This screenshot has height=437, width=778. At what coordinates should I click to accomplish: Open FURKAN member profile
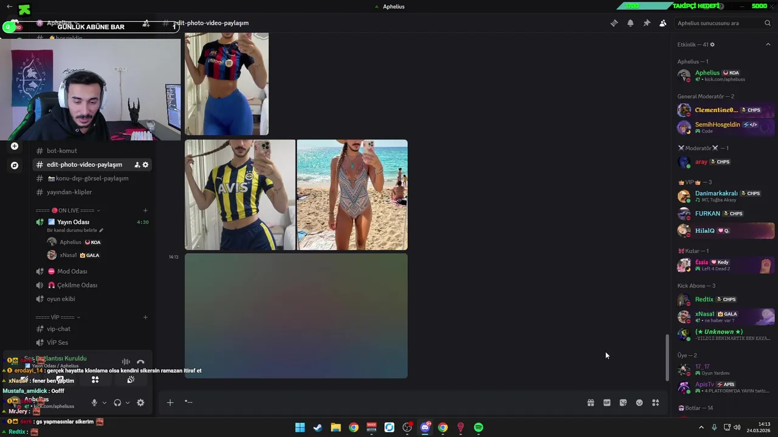coord(725,214)
